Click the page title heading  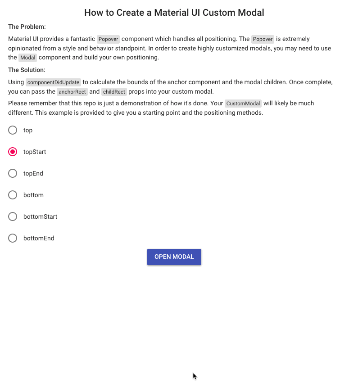click(x=174, y=13)
